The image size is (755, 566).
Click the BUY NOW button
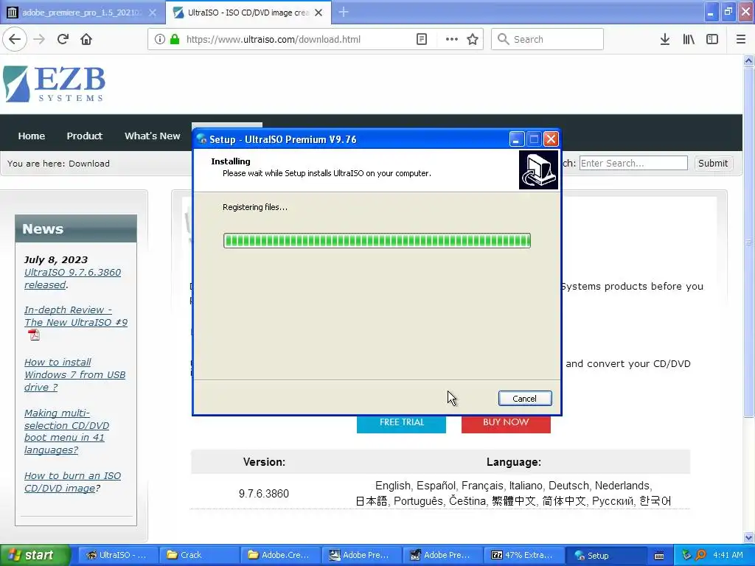click(506, 424)
